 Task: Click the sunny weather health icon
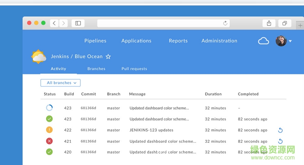click(x=39, y=57)
